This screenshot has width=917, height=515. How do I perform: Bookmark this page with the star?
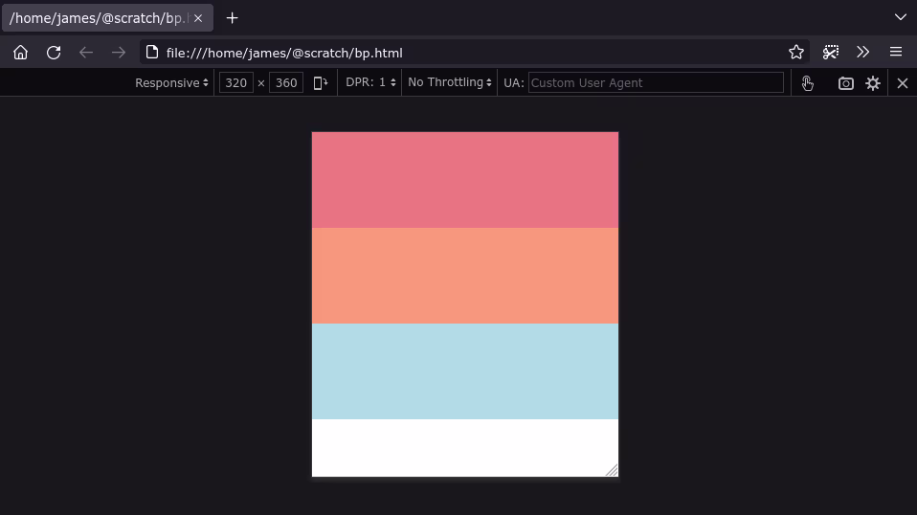click(x=796, y=53)
